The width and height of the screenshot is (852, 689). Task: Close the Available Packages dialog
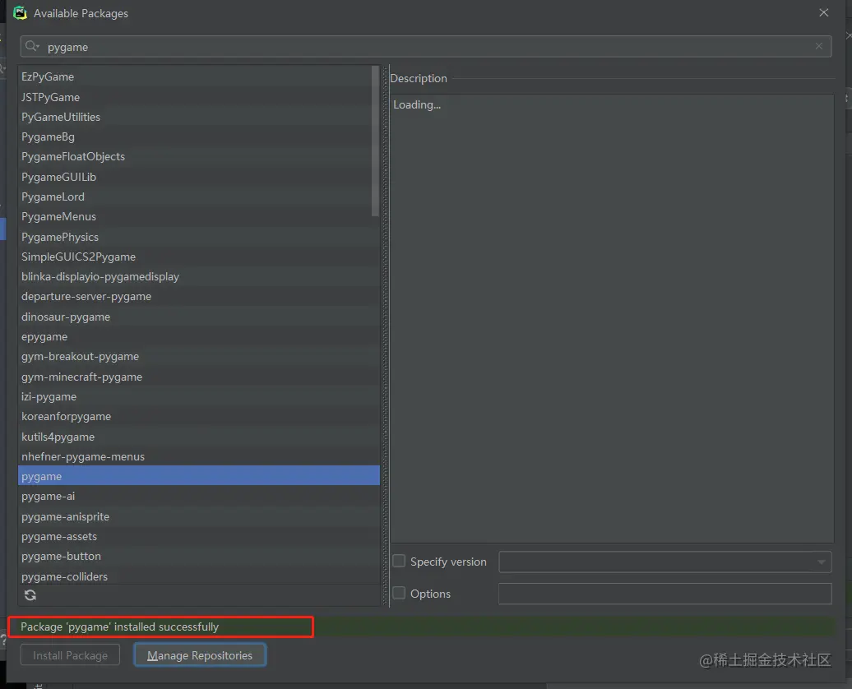[x=824, y=12]
